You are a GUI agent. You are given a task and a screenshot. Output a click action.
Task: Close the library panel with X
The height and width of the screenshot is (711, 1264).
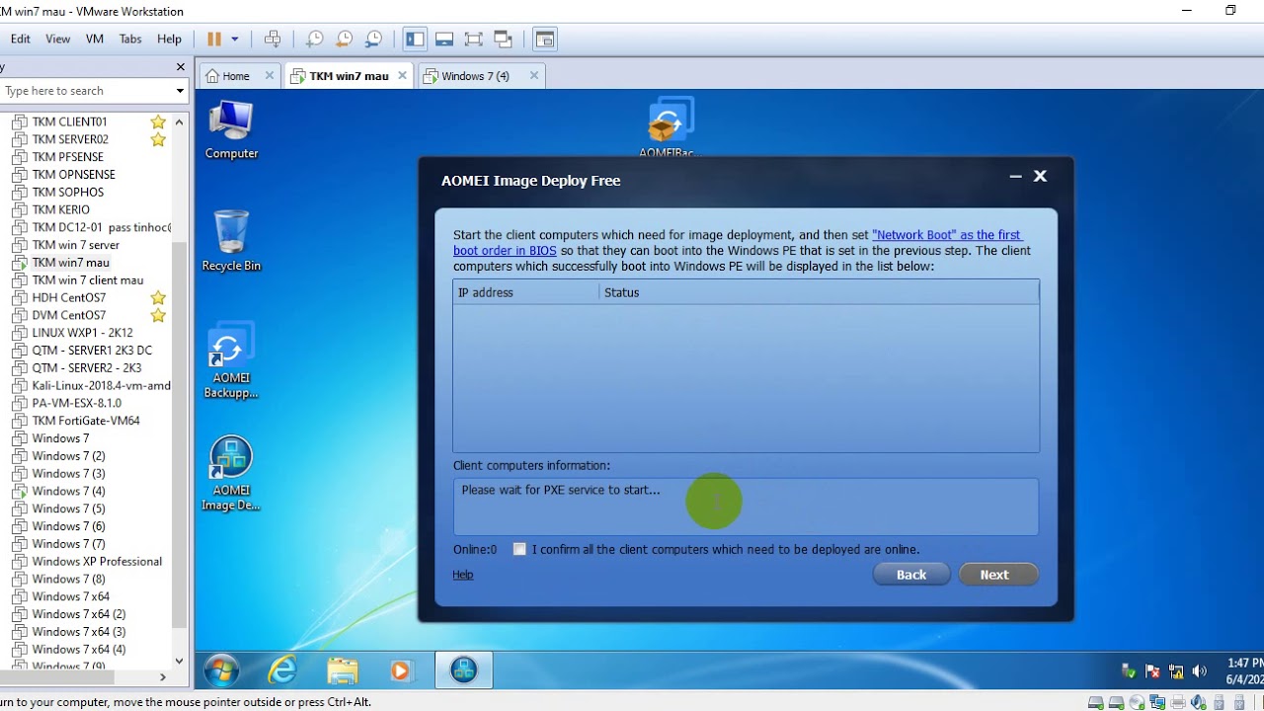(181, 67)
